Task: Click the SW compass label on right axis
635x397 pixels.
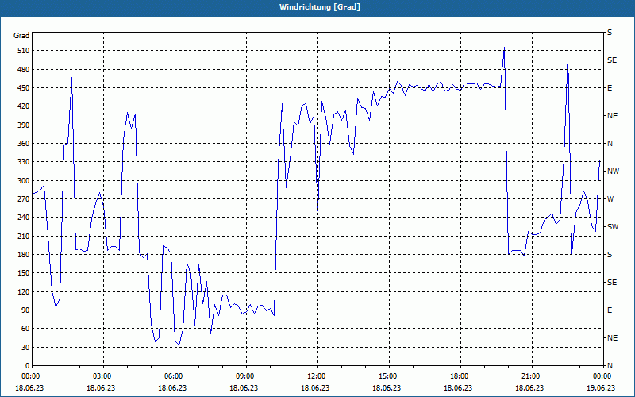Action: click(613, 227)
